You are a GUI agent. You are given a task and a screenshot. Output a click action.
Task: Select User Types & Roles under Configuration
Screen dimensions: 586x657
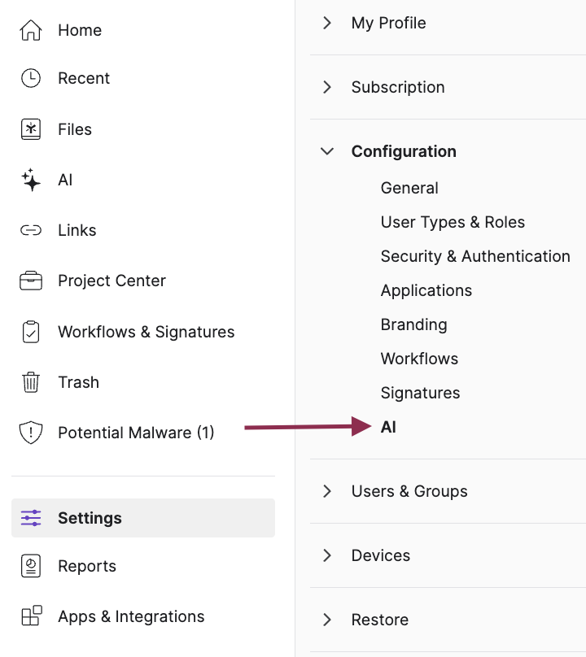tap(453, 222)
